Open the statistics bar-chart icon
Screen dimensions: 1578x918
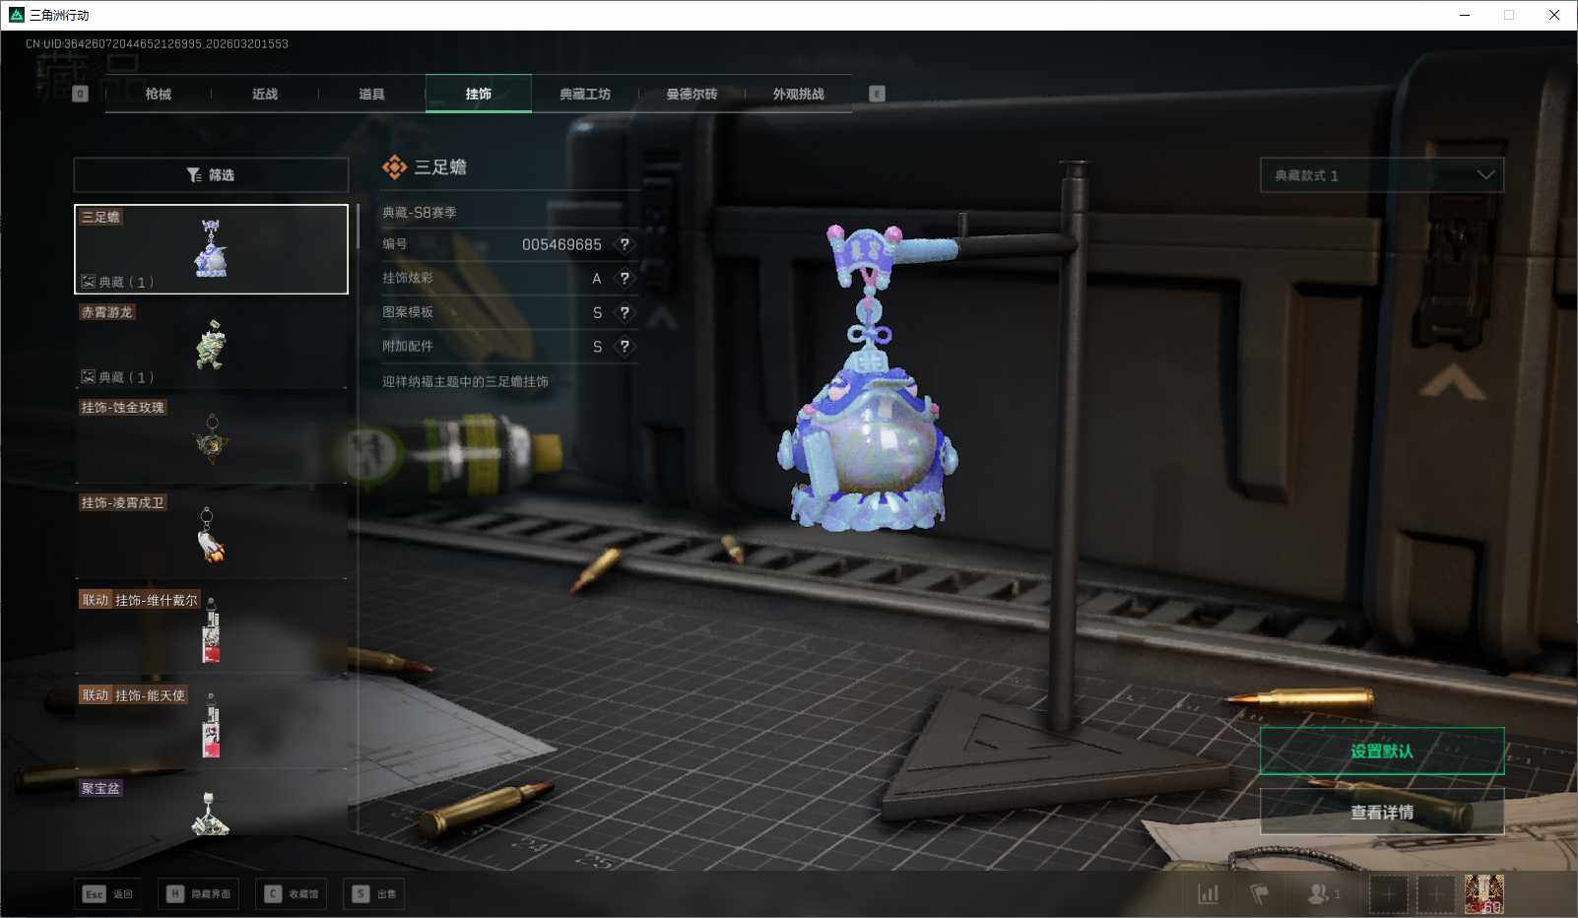pos(1208,894)
